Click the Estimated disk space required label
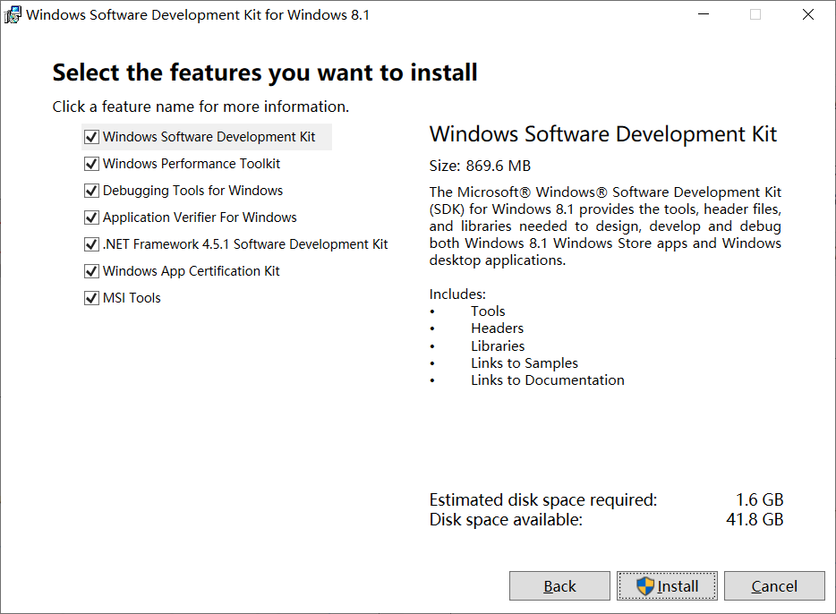836x614 pixels. coord(543,500)
